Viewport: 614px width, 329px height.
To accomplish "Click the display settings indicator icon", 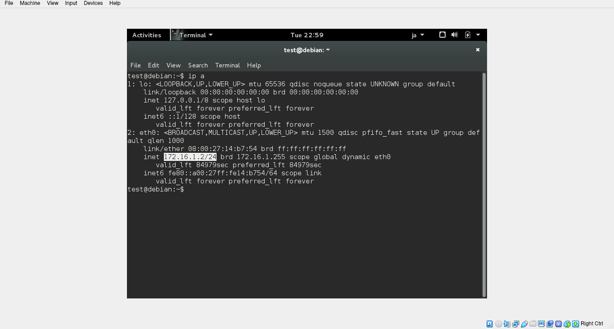I will pyautogui.click(x=542, y=323).
